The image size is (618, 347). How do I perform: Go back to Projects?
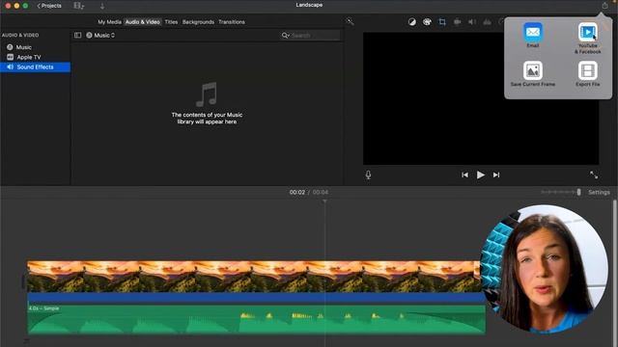coord(49,6)
